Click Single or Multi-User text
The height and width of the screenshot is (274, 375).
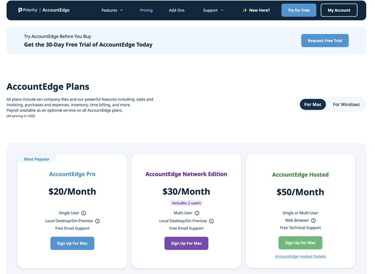300,213
